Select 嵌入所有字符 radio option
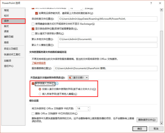This screenshot has width=165, height=133. tap(40, 94)
